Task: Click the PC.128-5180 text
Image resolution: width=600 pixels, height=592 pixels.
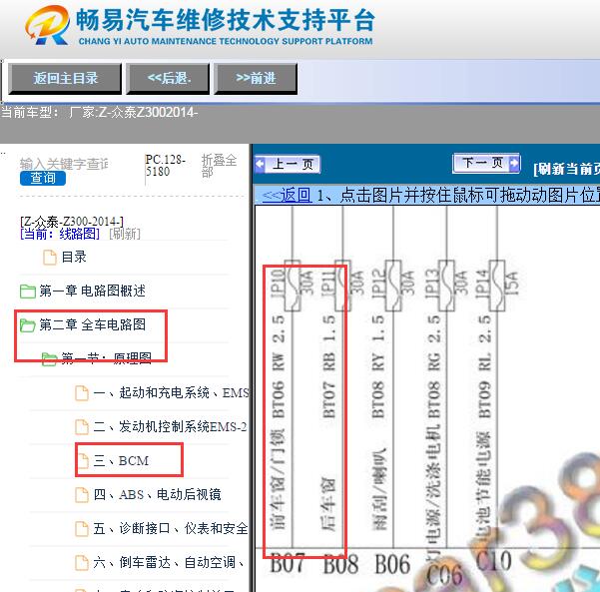Action: 166,166
